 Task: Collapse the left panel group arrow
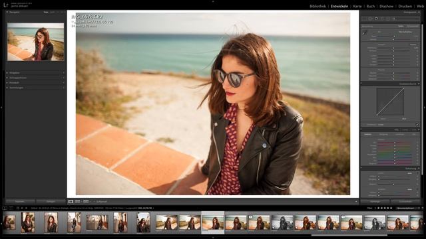(1, 108)
